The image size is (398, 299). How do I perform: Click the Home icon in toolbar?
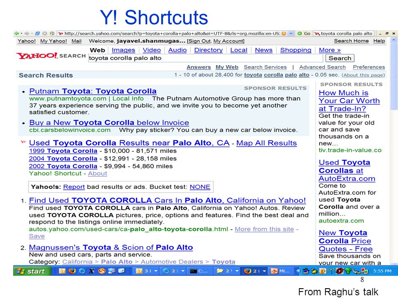click(x=52, y=33)
